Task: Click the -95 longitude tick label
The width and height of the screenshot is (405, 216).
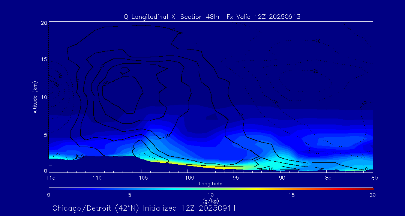Action: click(234, 178)
